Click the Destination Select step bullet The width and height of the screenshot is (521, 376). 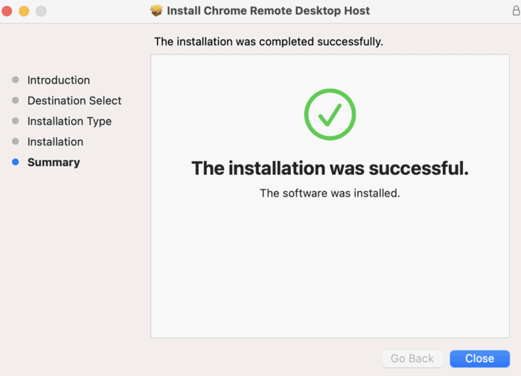click(x=16, y=101)
